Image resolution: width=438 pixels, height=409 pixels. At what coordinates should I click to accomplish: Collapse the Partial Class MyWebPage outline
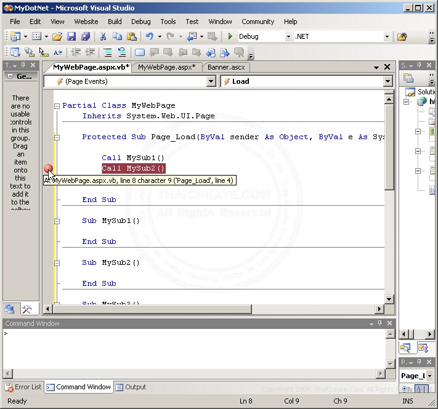(x=57, y=106)
